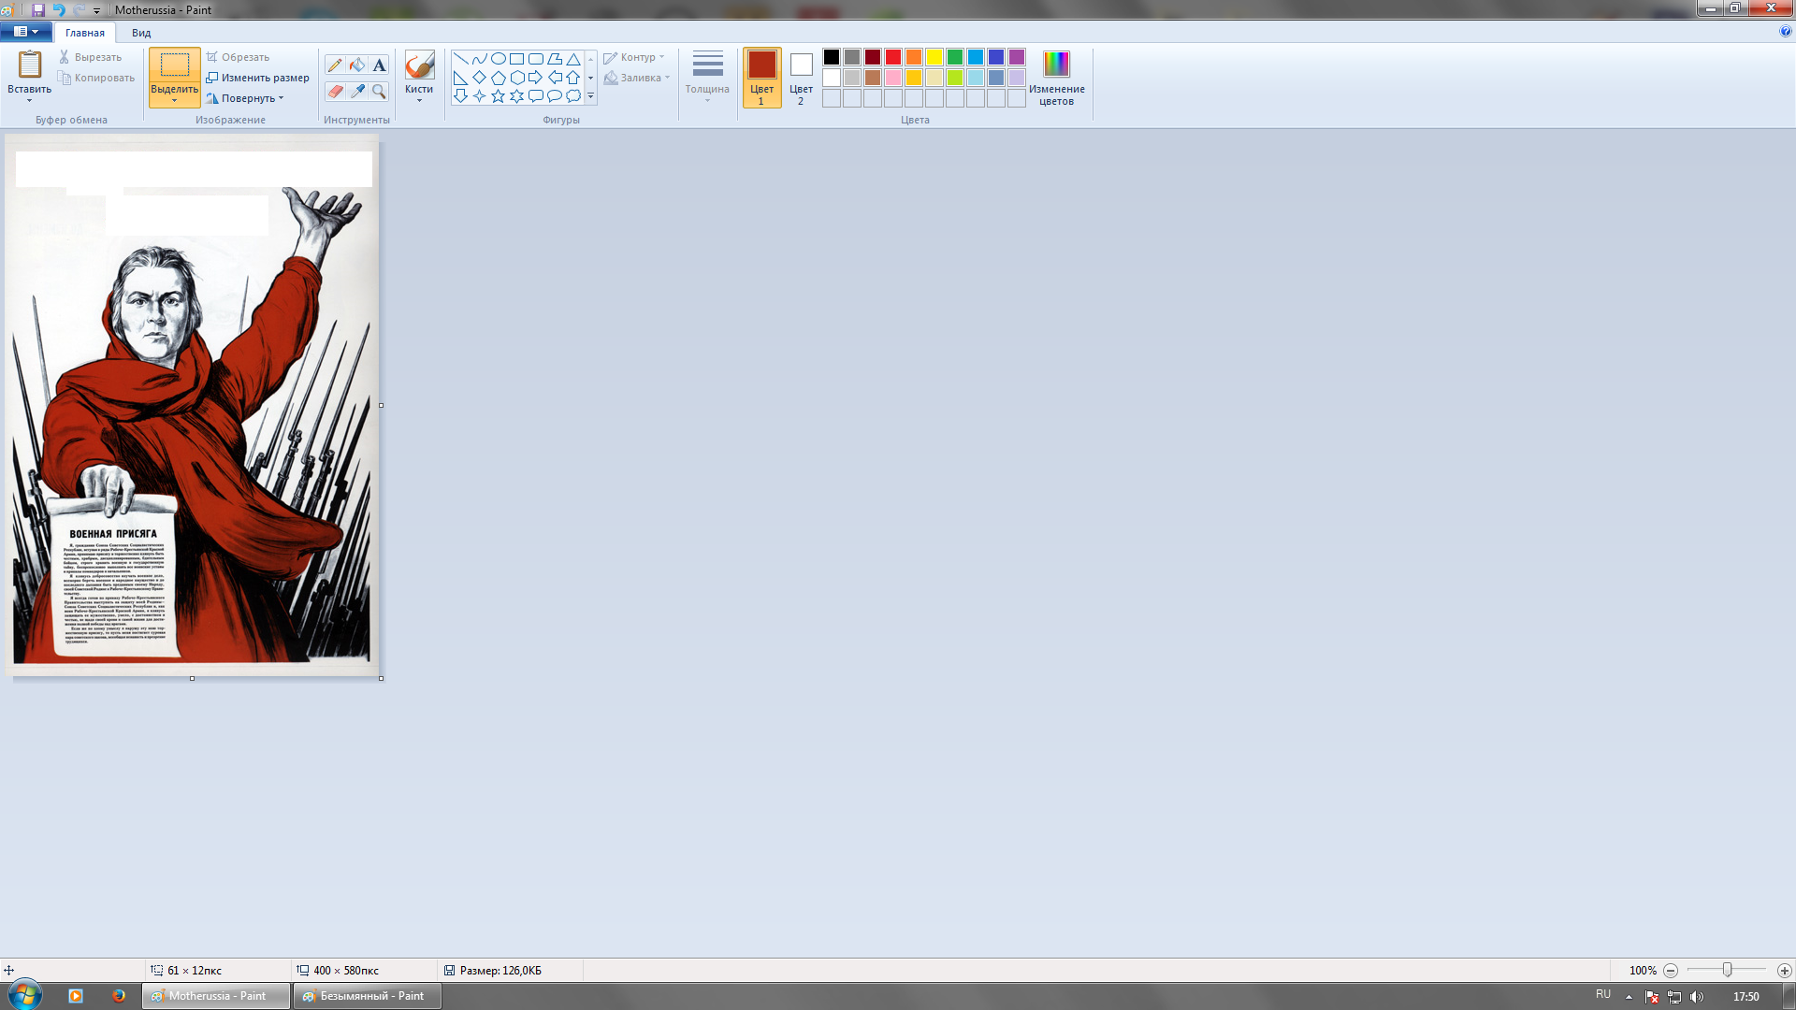Select the Text tool
This screenshot has height=1010, width=1796.
point(379,65)
